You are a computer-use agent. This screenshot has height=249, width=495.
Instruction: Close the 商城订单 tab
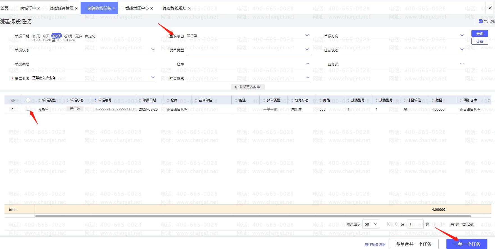[39, 8]
